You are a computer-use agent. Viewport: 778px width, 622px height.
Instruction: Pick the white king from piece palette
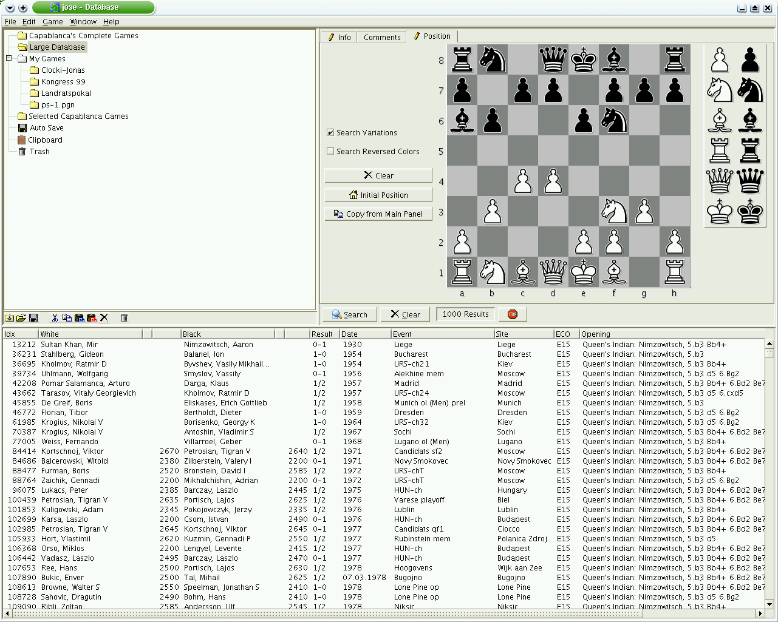(720, 211)
